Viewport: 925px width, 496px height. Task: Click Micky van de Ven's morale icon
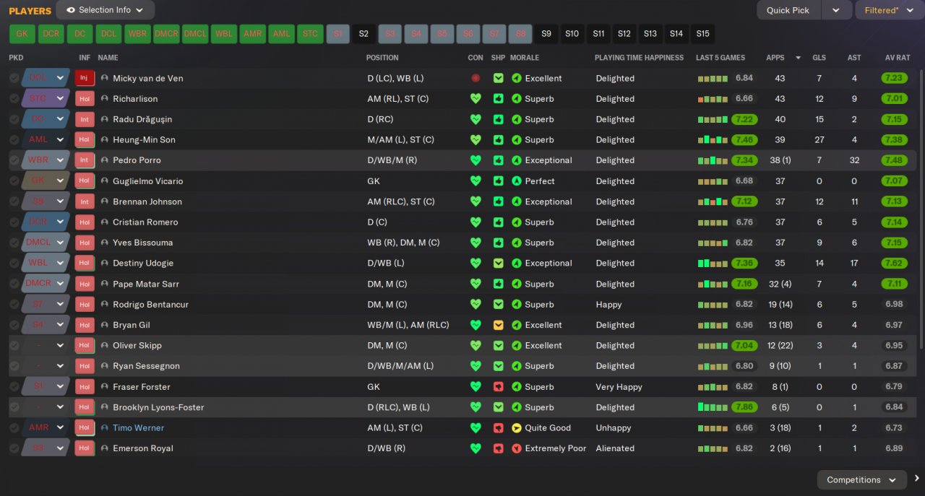click(516, 78)
